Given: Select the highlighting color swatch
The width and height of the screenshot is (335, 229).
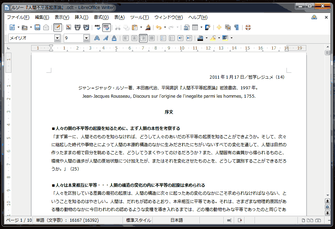Looking at the screenshot, I should tap(212, 38).
